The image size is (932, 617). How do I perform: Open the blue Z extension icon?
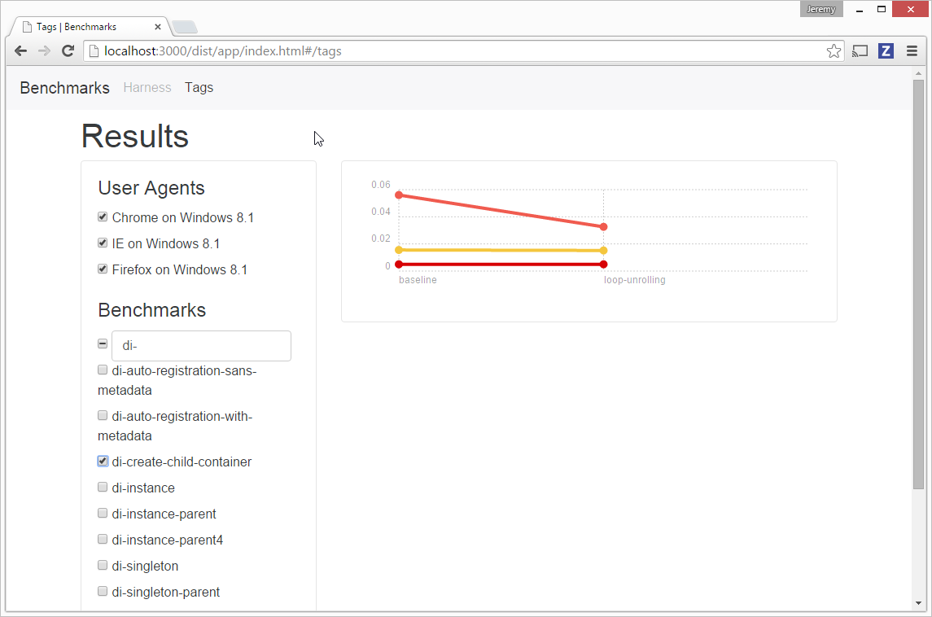coord(886,51)
